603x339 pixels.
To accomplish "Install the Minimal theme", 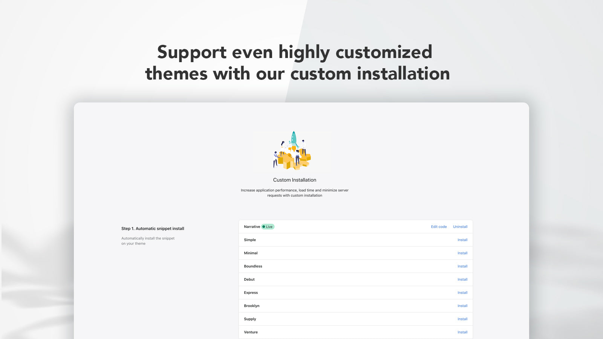I will (x=462, y=253).
